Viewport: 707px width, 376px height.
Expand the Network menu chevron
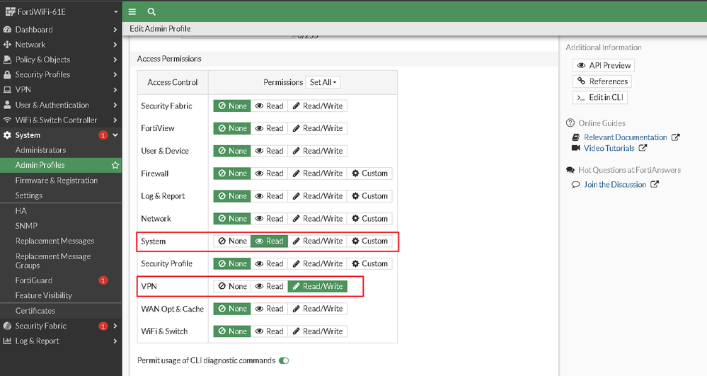[115, 44]
